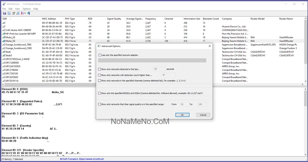Click the sort A-Z toolbar icon
The height and width of the screenshot is (162, 308).
(x=22, y=13)
